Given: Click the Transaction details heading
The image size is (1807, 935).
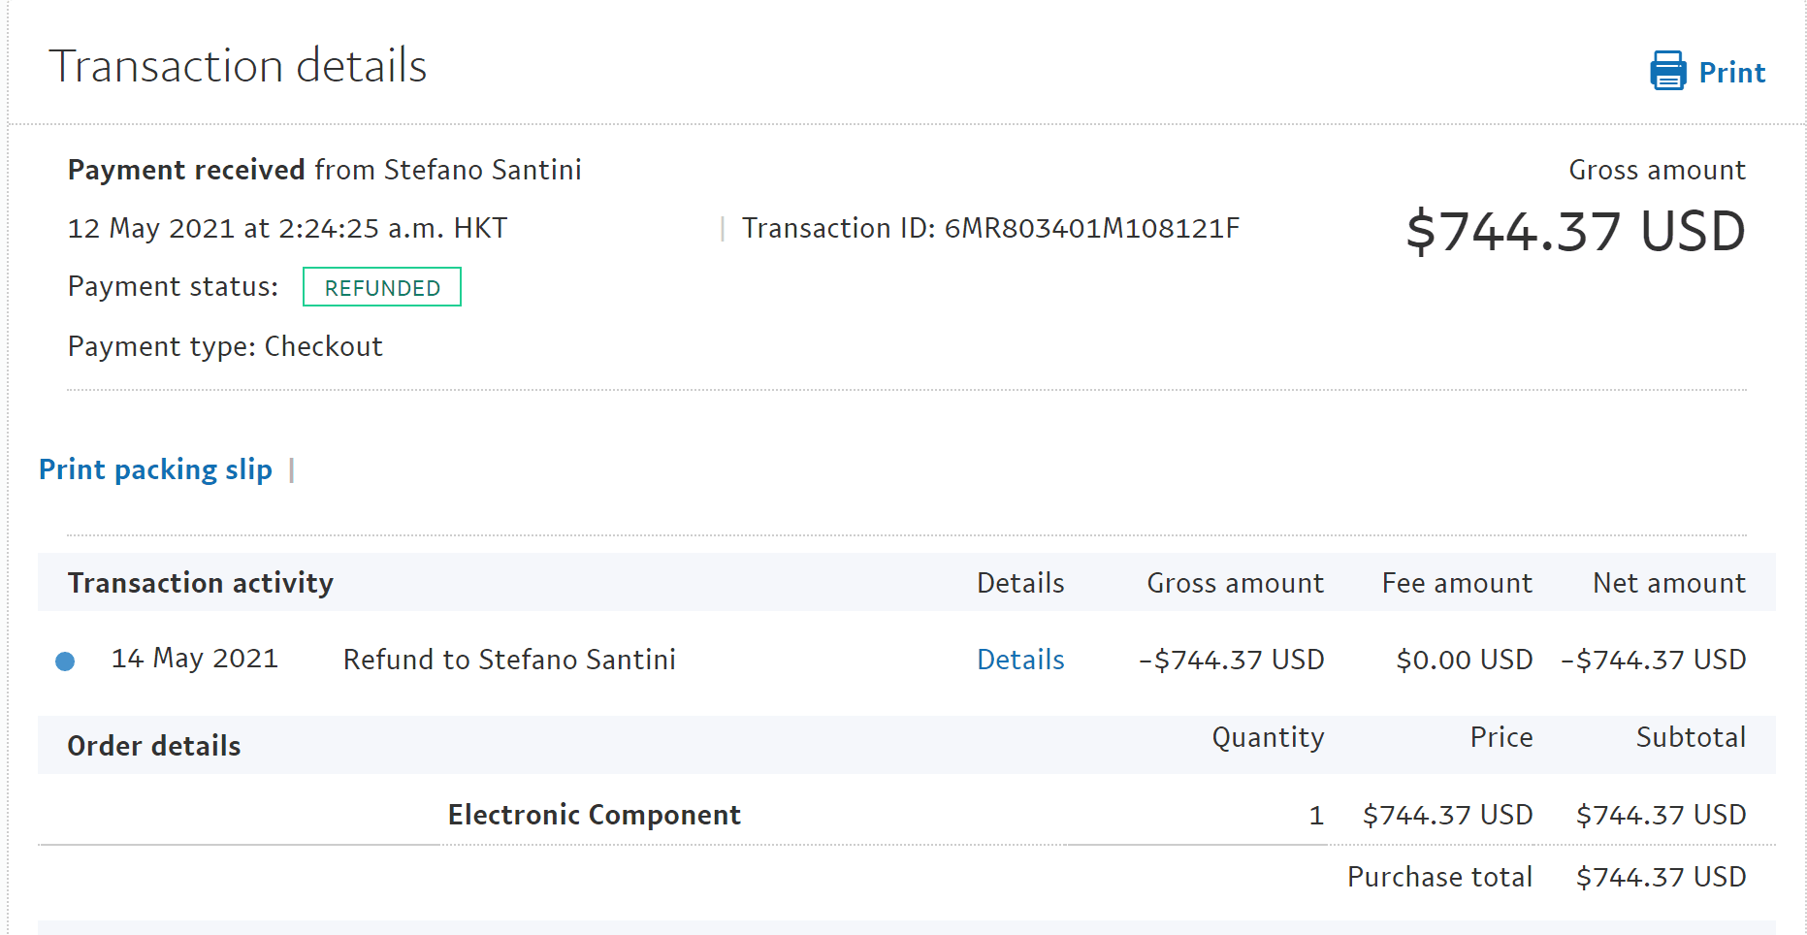Looking at the screenshot, I should coord(238,66).
